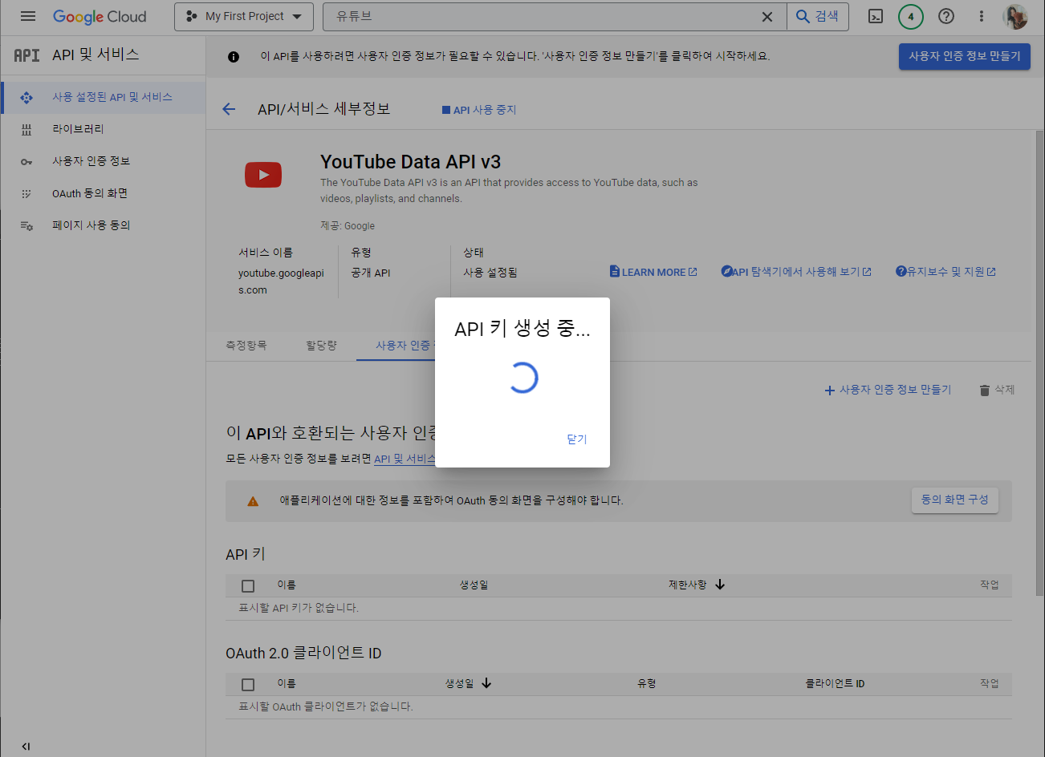Viewport: 1045px width, 757px height.
Task: Click the OAuth consent screen dotted icon
Action: point(26,193)
